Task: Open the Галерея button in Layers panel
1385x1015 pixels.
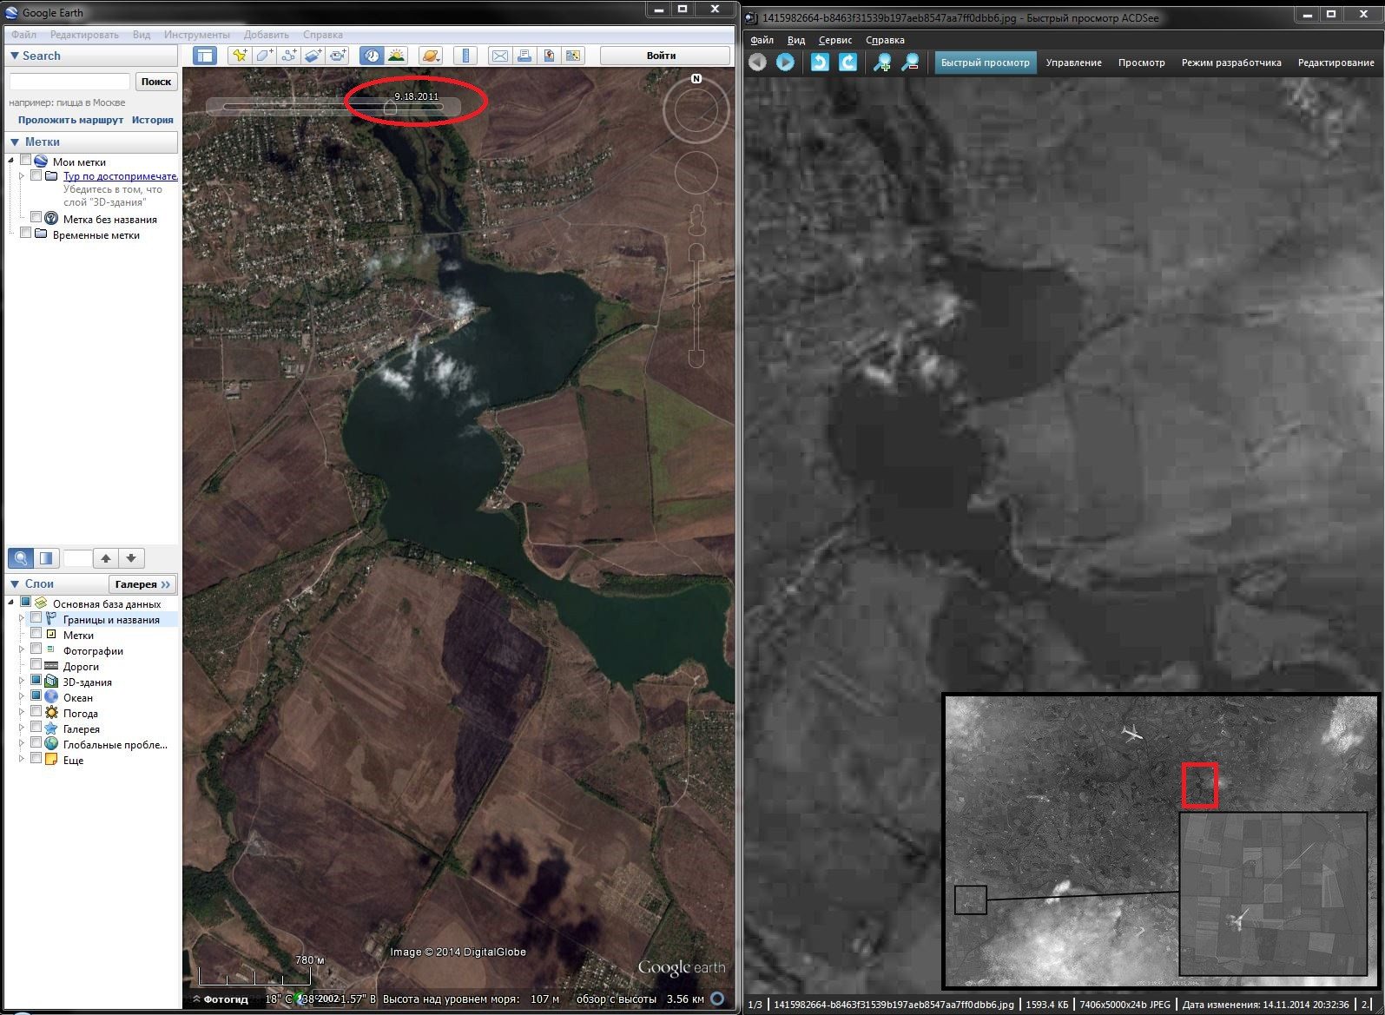Action: [142, 584]
